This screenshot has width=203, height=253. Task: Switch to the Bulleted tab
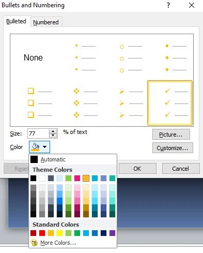click(16, 21)
